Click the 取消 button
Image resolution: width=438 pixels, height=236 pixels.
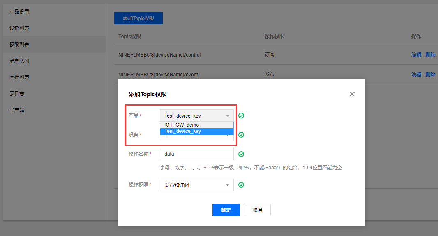tap(257, 210)
